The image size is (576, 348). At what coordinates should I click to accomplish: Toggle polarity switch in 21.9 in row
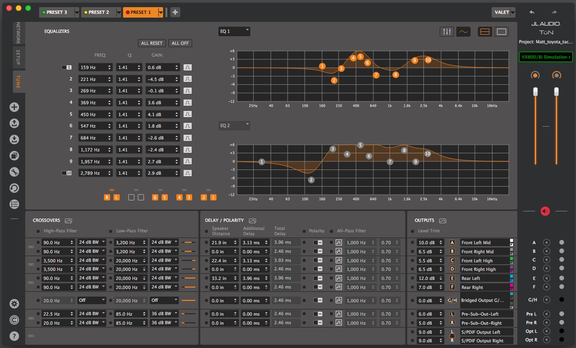pos(318,243)
